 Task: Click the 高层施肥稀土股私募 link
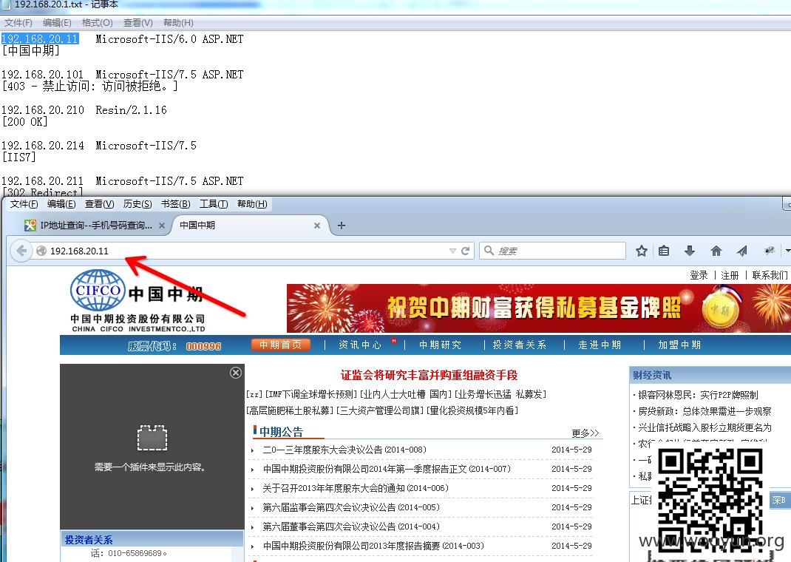click(290, 410)
